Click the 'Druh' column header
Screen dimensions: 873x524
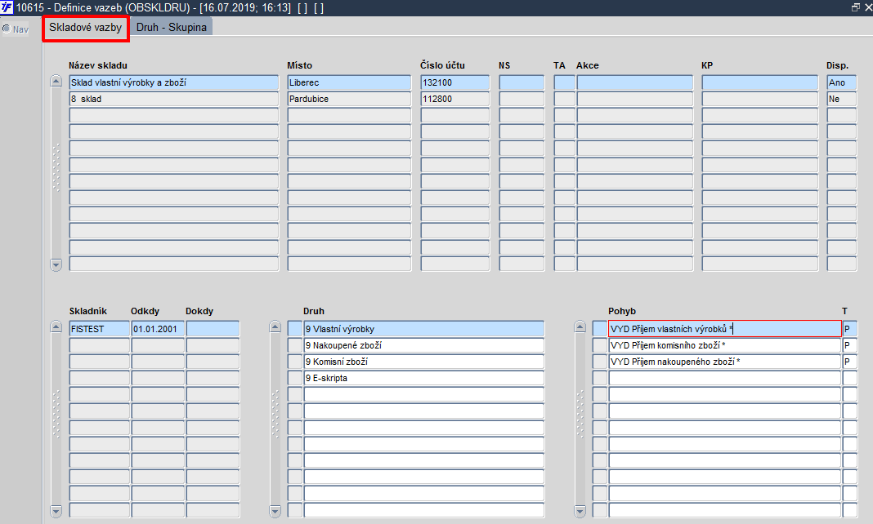314,311
